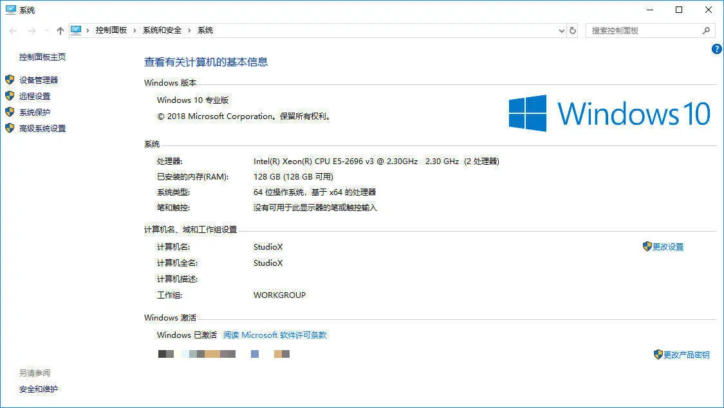Image resolution: width=724 pixels, height=408 pixels.
Task: Maximize the 系统 window
Action: [x=679, y=10]
